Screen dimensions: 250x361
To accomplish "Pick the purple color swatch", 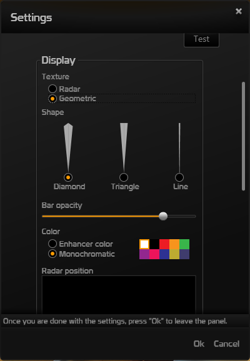I will (x=144, y=254).
